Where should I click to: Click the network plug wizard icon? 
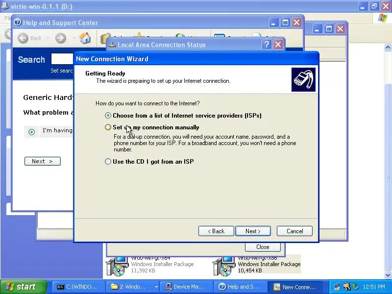click(303, 79)
